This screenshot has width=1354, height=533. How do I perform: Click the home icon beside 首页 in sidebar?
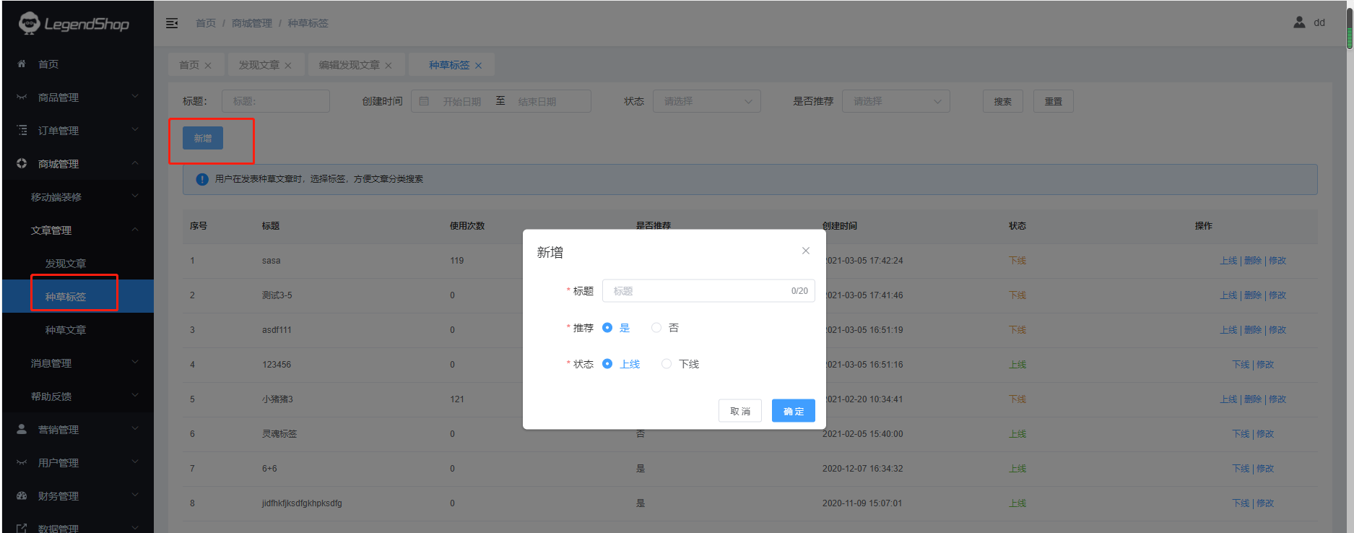(x=22, y=64)
